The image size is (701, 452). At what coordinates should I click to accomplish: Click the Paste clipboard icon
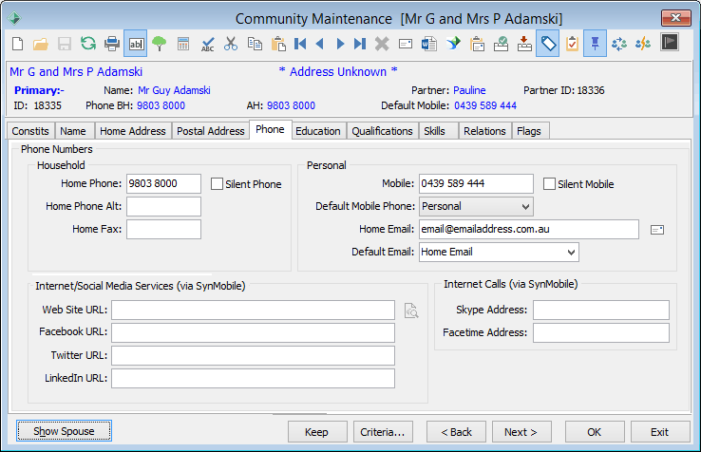click(278, 44)
